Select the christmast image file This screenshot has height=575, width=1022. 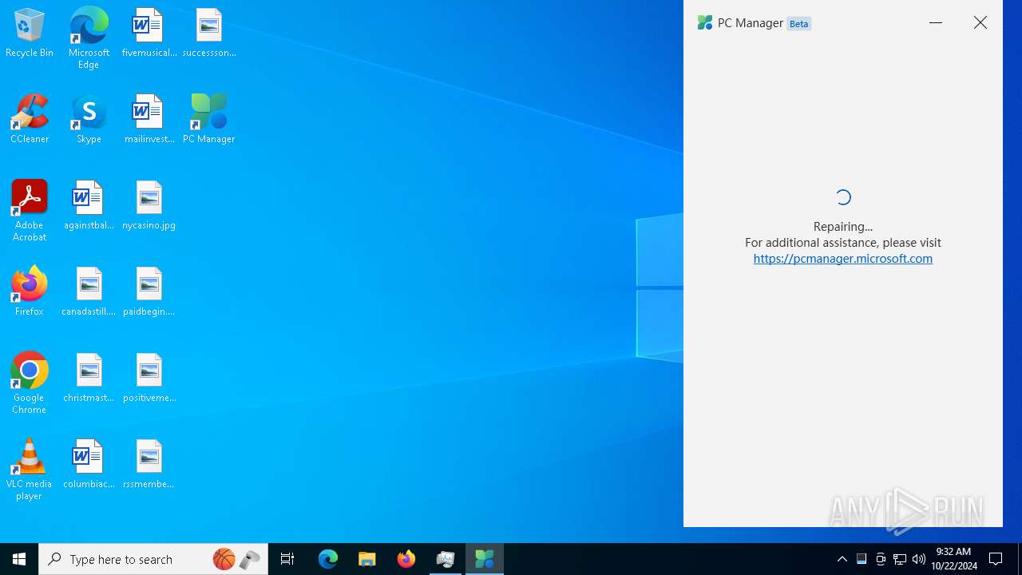pos(89,378)
